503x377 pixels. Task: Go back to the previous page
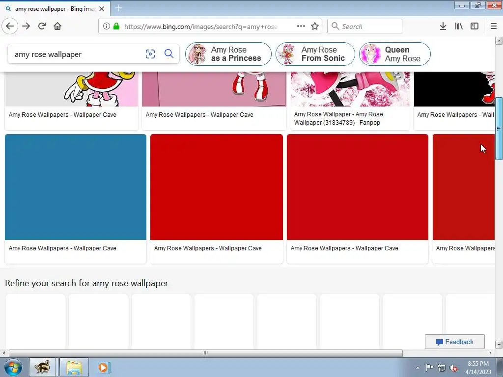(10, 26)
